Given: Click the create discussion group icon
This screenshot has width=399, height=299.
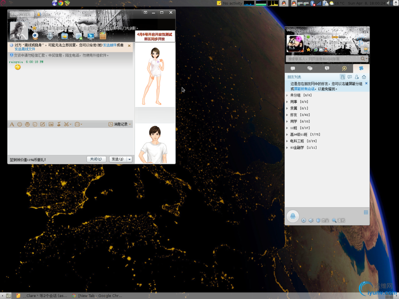Looking at the screenshot, I should click(x=79, y=37).
